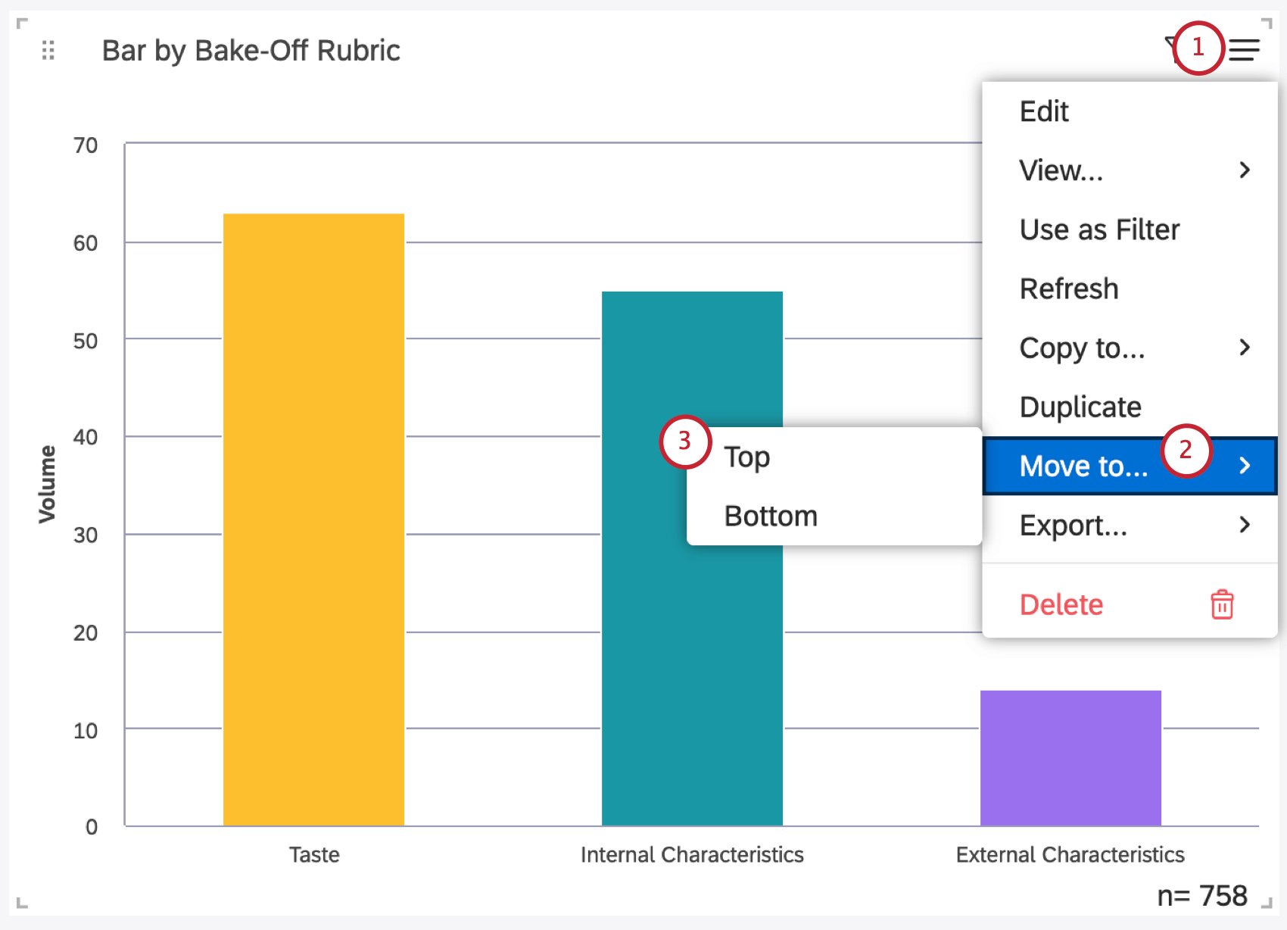The width and height of the screenshot is (1287, 930).
Task: Click the drag handle dots next to the title
Action: pos(48,51)
